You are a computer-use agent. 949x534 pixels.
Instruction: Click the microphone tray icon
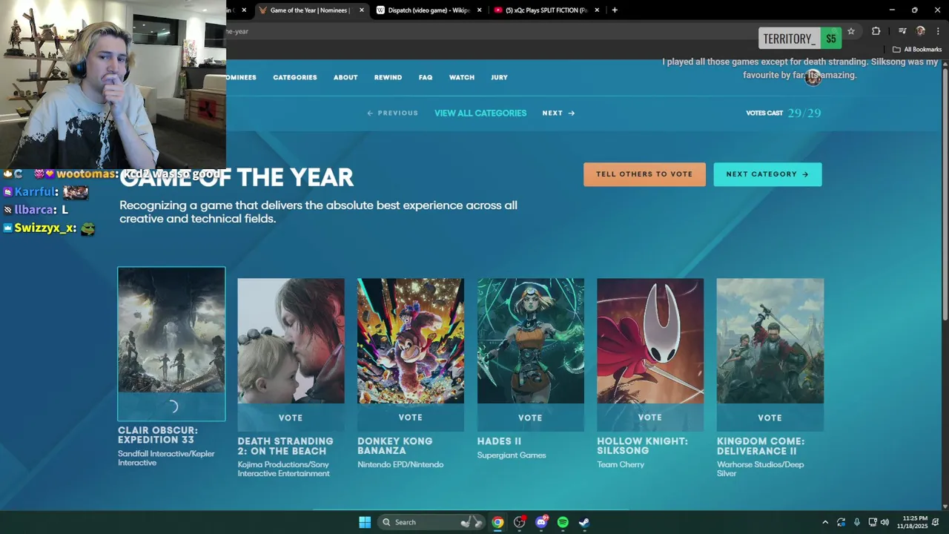[x=857, y=522]
